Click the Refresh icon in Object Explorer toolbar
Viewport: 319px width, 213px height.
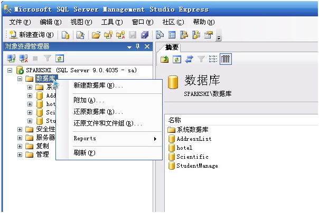[60, 59]
